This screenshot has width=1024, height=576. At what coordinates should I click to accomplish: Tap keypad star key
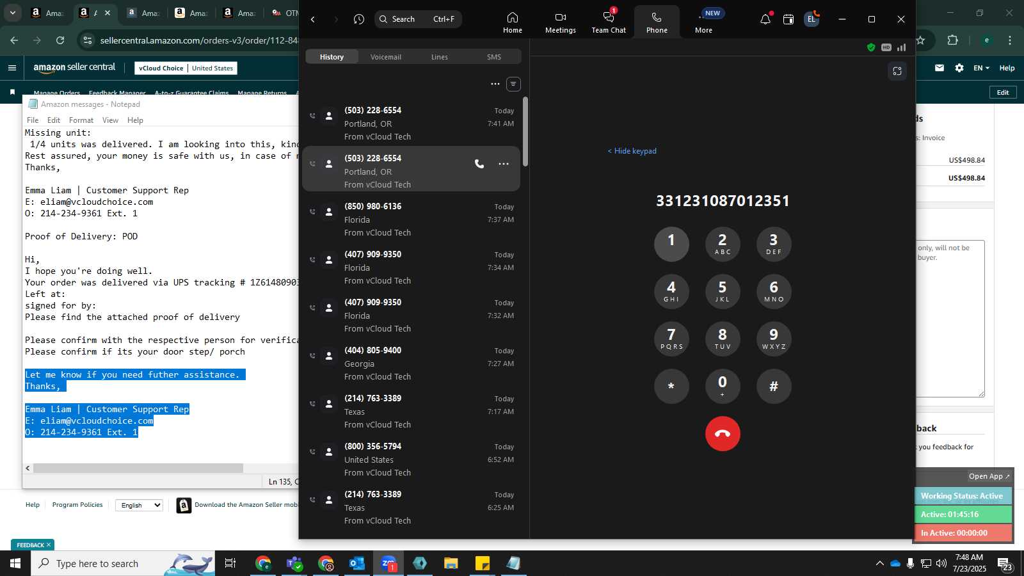671,386
